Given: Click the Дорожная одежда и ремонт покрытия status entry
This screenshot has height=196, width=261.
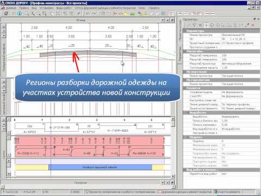Looking at the screenshot, I should click(x=184, y=192).
